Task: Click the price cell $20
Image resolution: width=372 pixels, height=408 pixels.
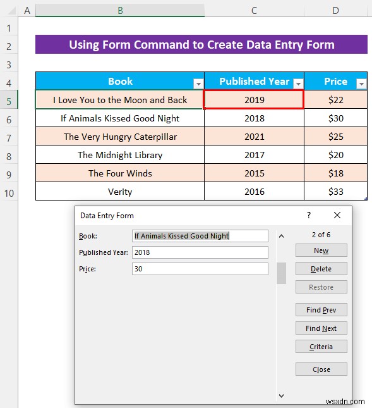Action: [335, 155]
